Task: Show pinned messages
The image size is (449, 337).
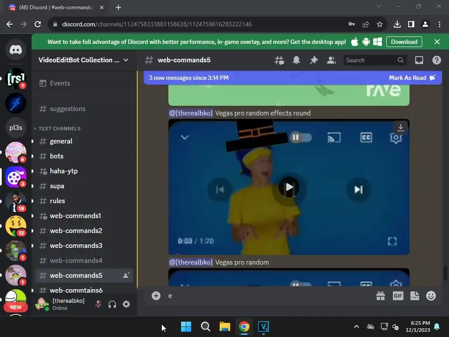Action: pyautogui.click(x=314, y=60)
